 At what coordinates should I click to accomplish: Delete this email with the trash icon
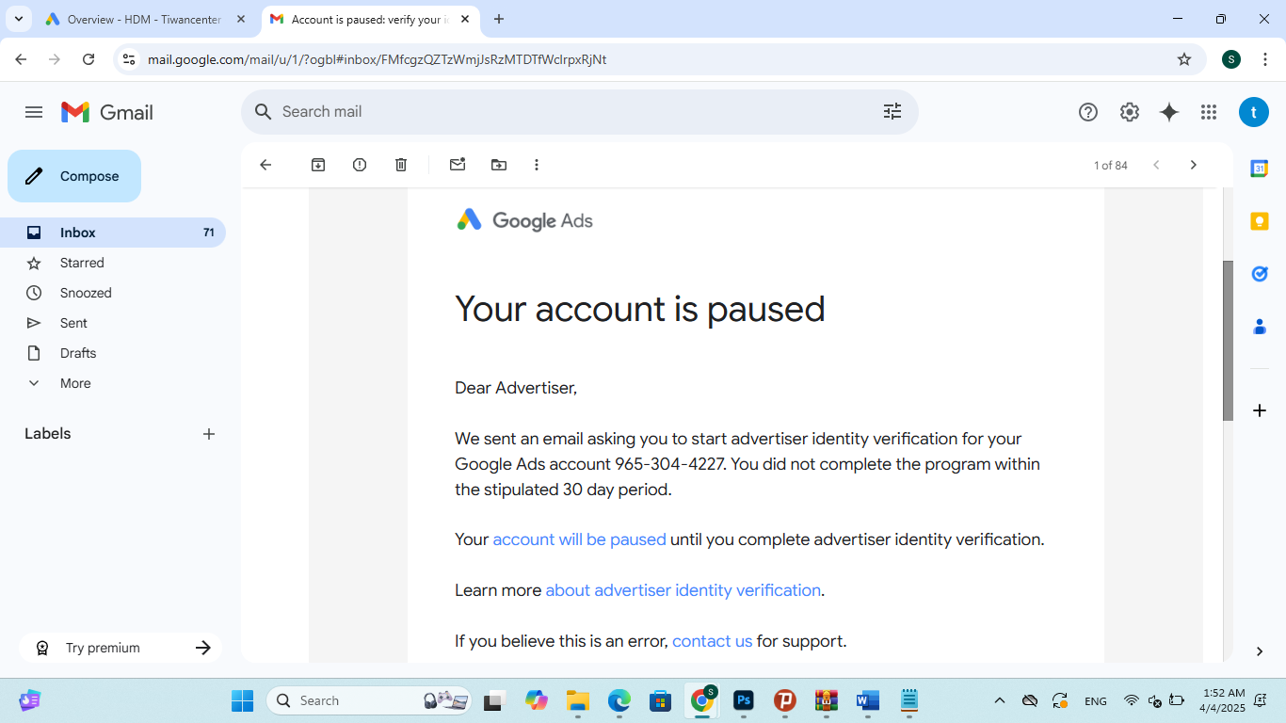point(401,165)
